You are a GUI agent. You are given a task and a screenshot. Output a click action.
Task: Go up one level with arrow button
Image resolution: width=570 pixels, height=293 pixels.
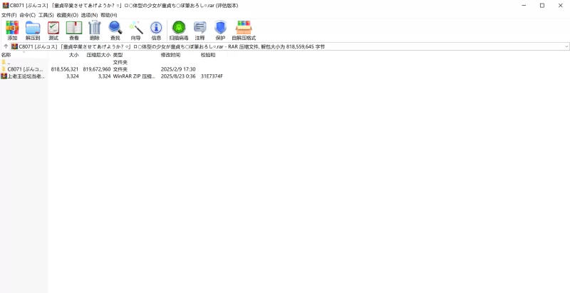[x=6, y=46]
